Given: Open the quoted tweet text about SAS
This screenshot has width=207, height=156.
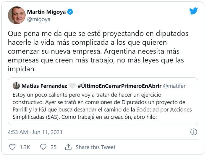Looking at the screenshot, I should pyautogui.click(x=102, y=106).
